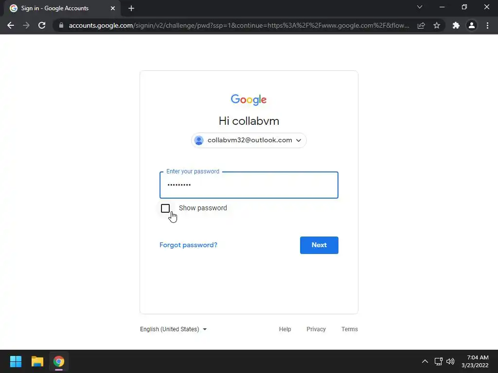Switch account via collabvm32@outlook.com chip
This screenshot has width=498, height=373.
(x=249, y=140)
